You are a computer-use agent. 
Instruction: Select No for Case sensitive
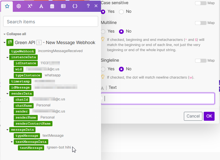122,12
